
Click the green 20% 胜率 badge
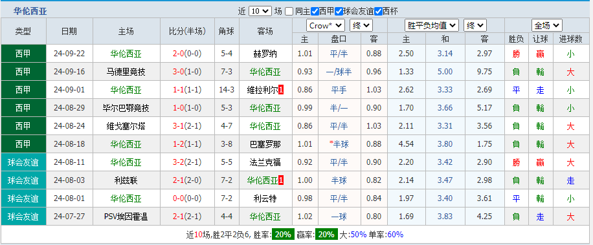283,235
